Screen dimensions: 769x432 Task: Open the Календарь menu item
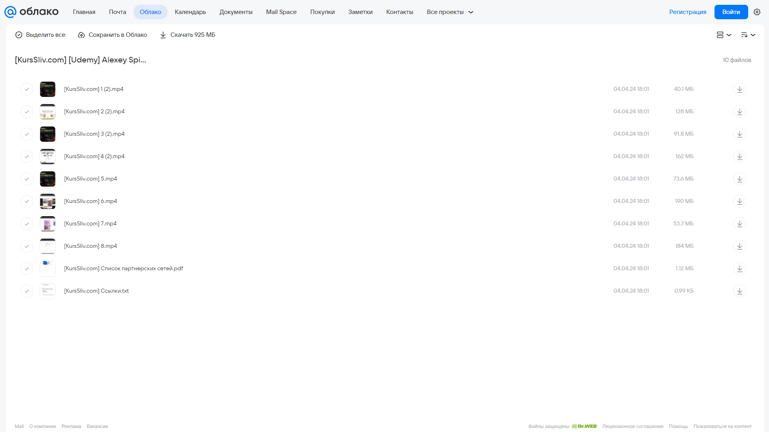190,12
